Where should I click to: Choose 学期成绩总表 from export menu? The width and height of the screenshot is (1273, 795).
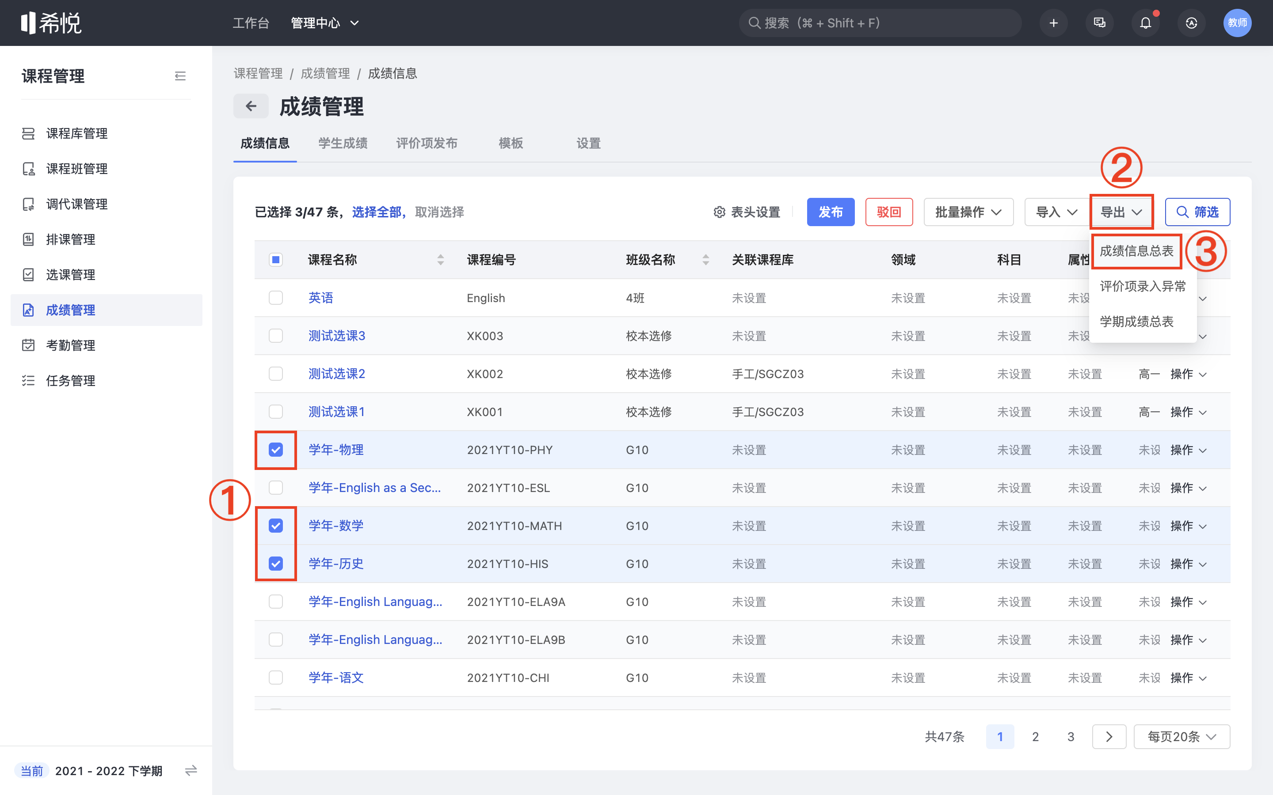click(x=1136, y=321)
